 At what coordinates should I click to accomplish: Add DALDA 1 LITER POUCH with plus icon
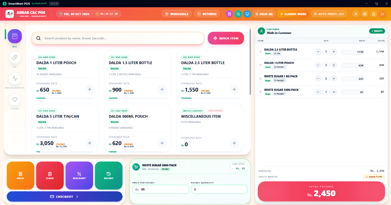coord(89,90)
